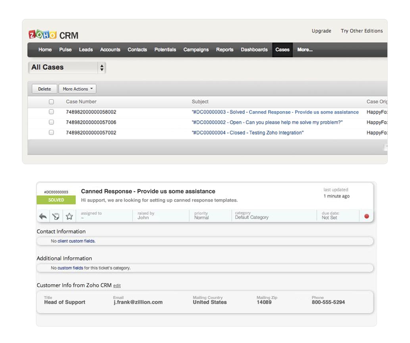Switch to the Leads tab

point(86,50)
